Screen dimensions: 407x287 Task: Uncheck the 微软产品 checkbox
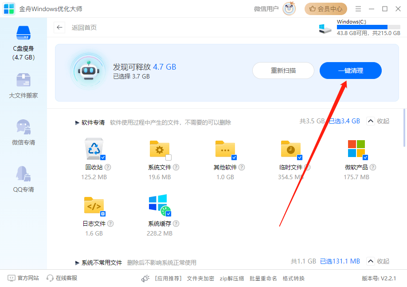(365, 157)
